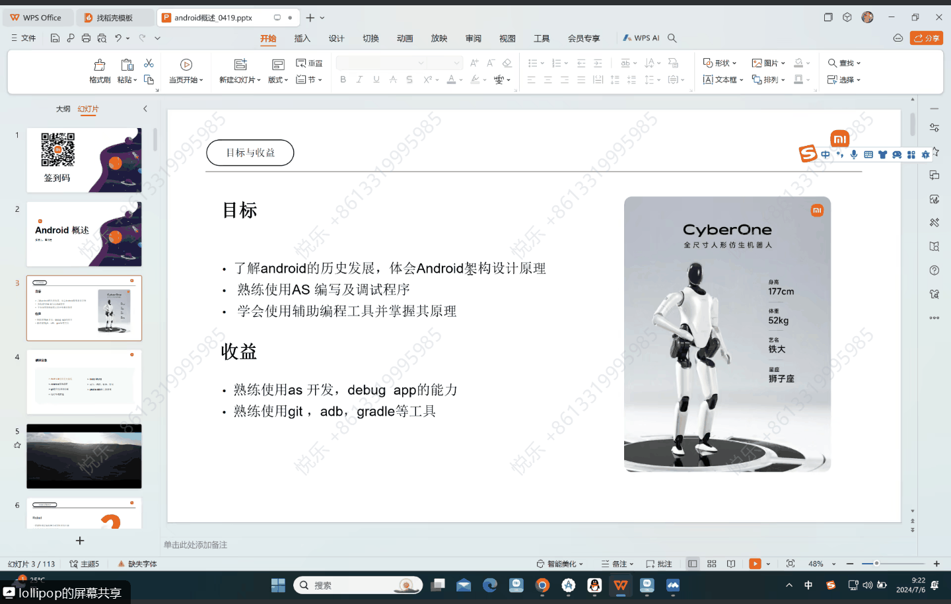Click the Cut scissors icon
The image size is (951, 604).
point(149,63)
